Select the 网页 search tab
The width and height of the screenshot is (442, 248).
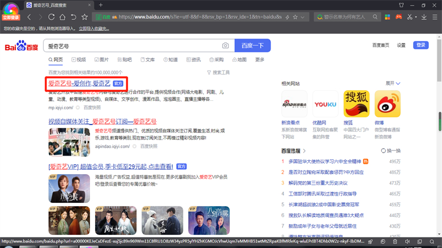pyautogui.click(x=56, y=60)
